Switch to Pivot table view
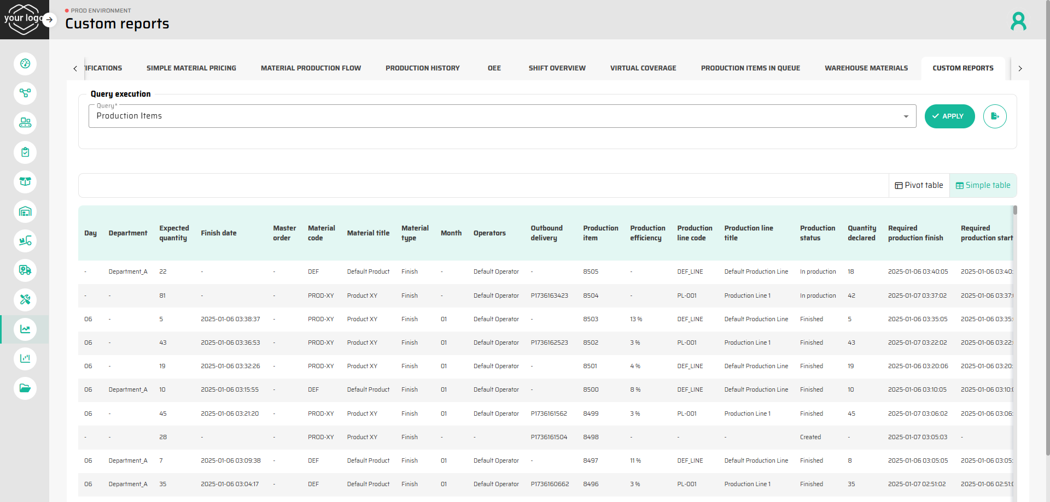Image resolution: width=1050 pixels, height=502 pixels. (x=919, y=186)
